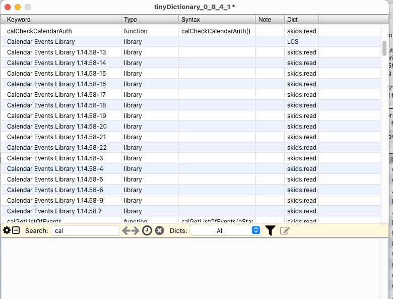Viewport: 393px width, 299px height.
Task: Clear the search with the X icon
Action: click(159, 230)
